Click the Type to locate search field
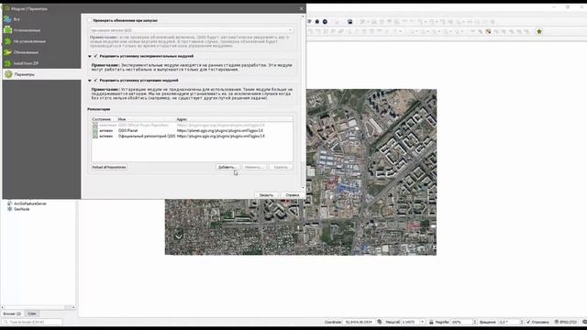Image resolution: width=587 pixels, height=330 pixels. point(32,322)
